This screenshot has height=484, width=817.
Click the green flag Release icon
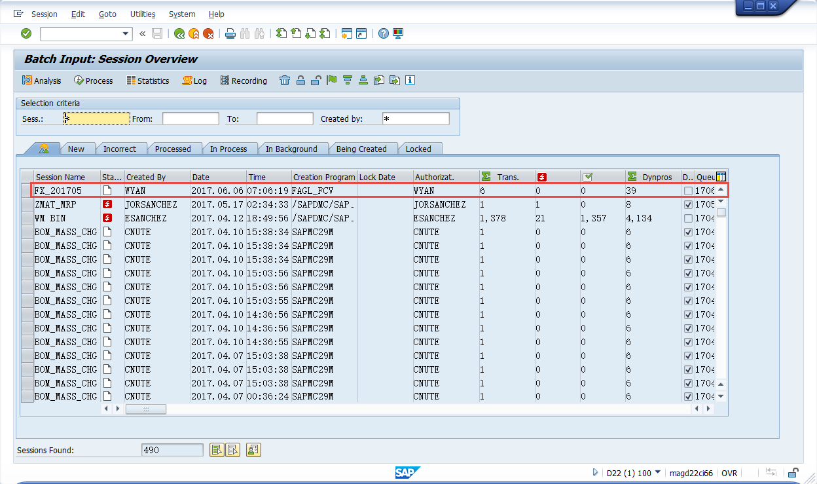point(332,81)
